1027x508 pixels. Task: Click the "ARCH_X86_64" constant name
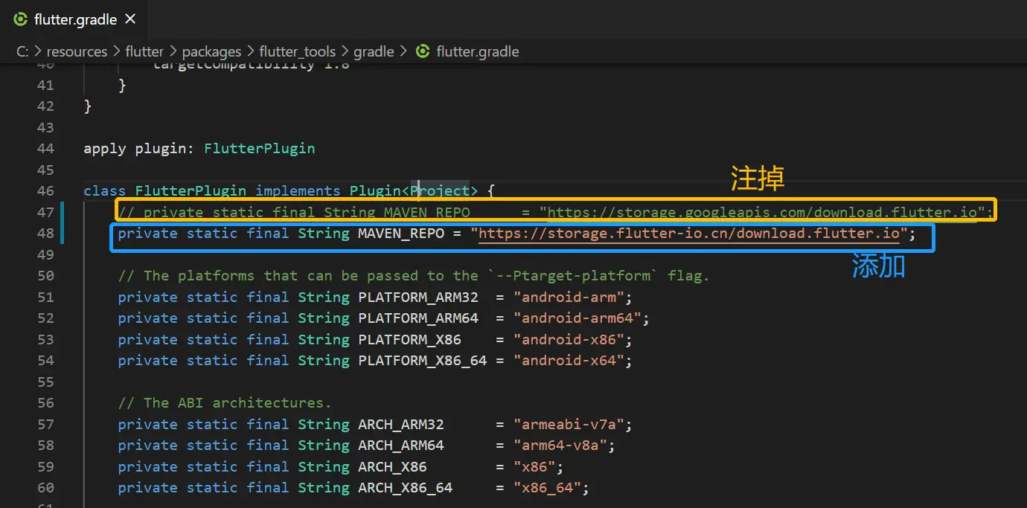coord(405,488)
